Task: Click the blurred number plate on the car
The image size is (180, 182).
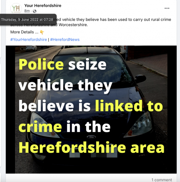Action: [93, 155]
